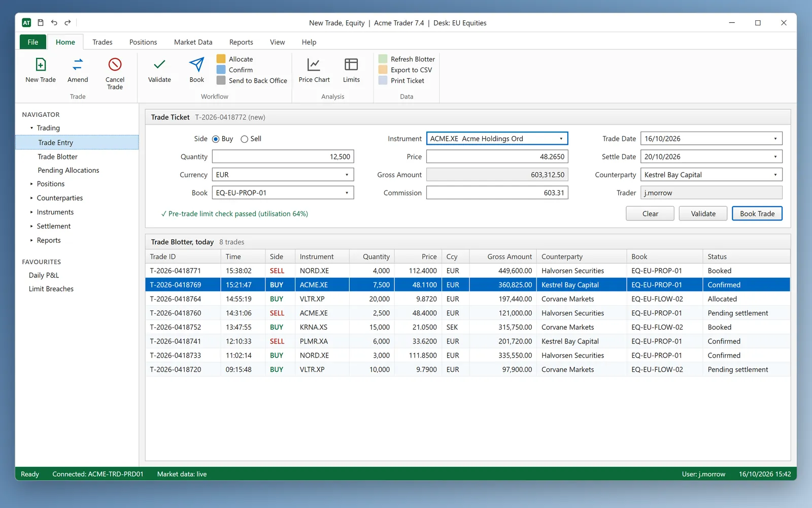Click the undo arrow in title bar
Screen dimensions: 812x508
[x=54, y=23]
